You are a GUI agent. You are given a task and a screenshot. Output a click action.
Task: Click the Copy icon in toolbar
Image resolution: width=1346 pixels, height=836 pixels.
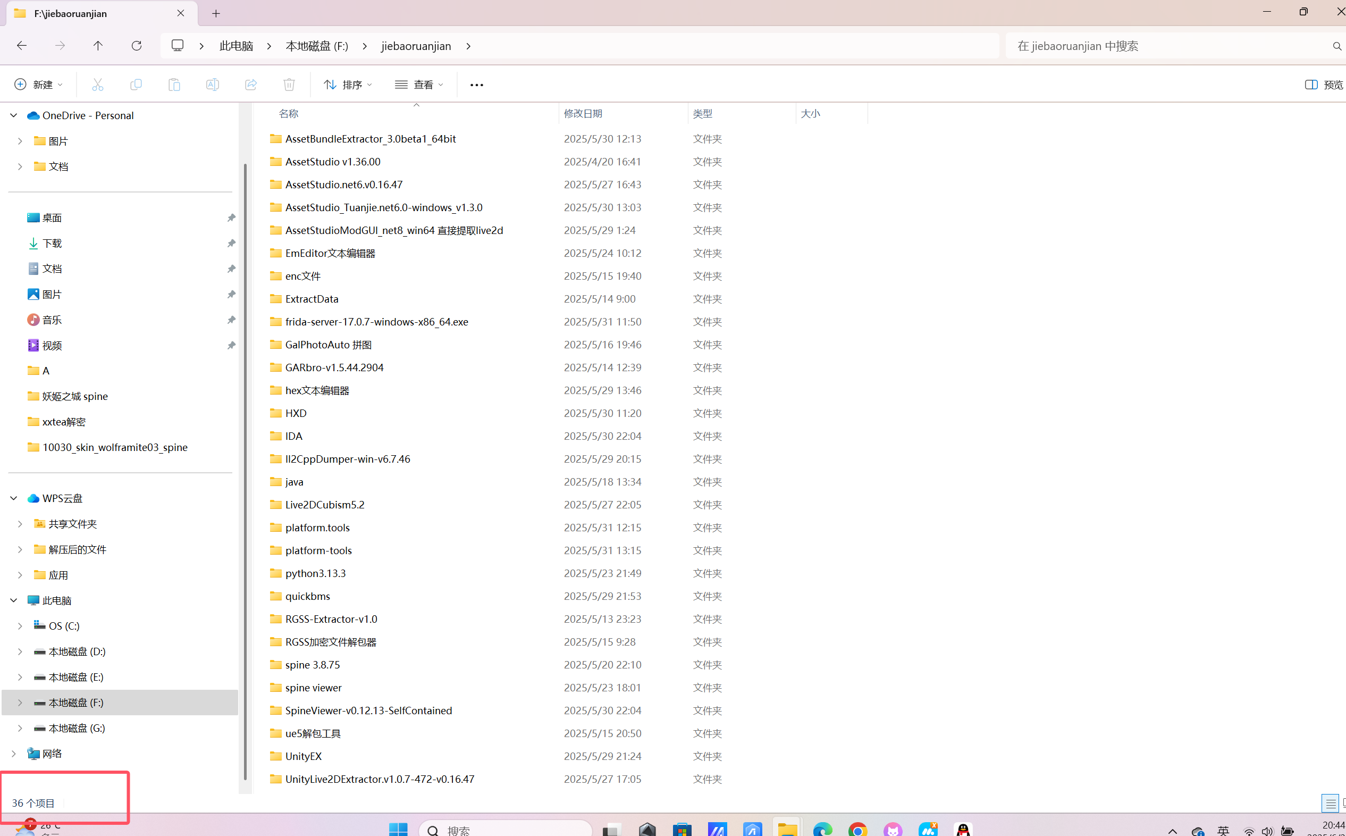(x=136, y=85)
